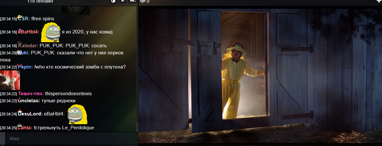Click the eye viewer-count icon above video
This screenshot has height=146, width=382.
click(143, 1)
